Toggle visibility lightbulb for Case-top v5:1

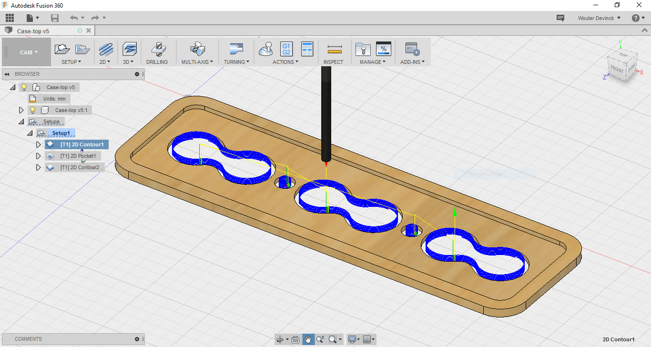click(x=32, y=110)
